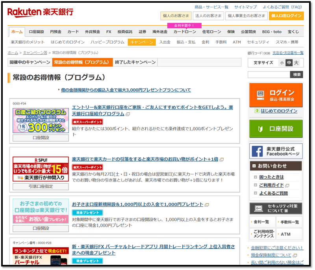Click the ランキング上位で現金GET banner
315x270 pixels.
(x=41, y=256)
